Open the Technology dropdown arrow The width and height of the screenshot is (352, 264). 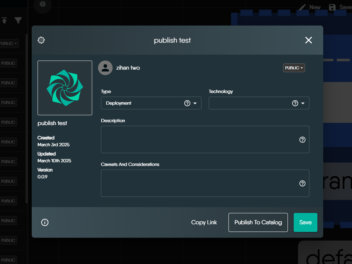[303, 103]
